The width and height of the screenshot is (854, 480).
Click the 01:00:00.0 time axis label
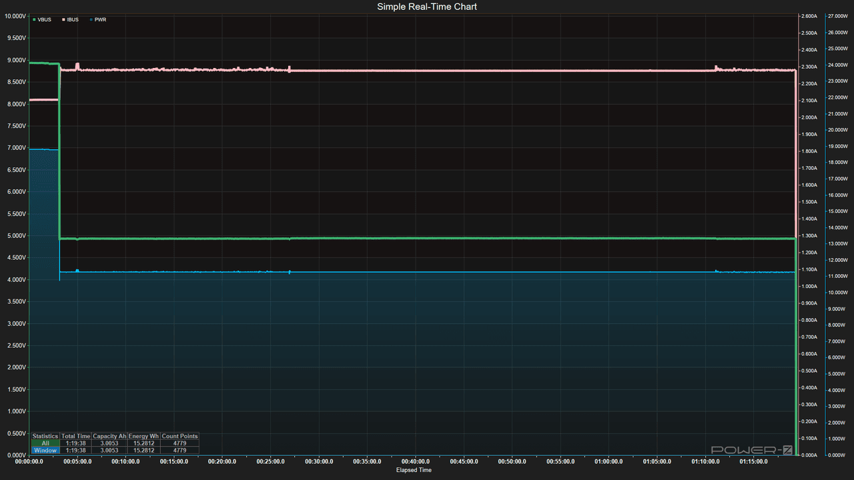coord(609,461)
